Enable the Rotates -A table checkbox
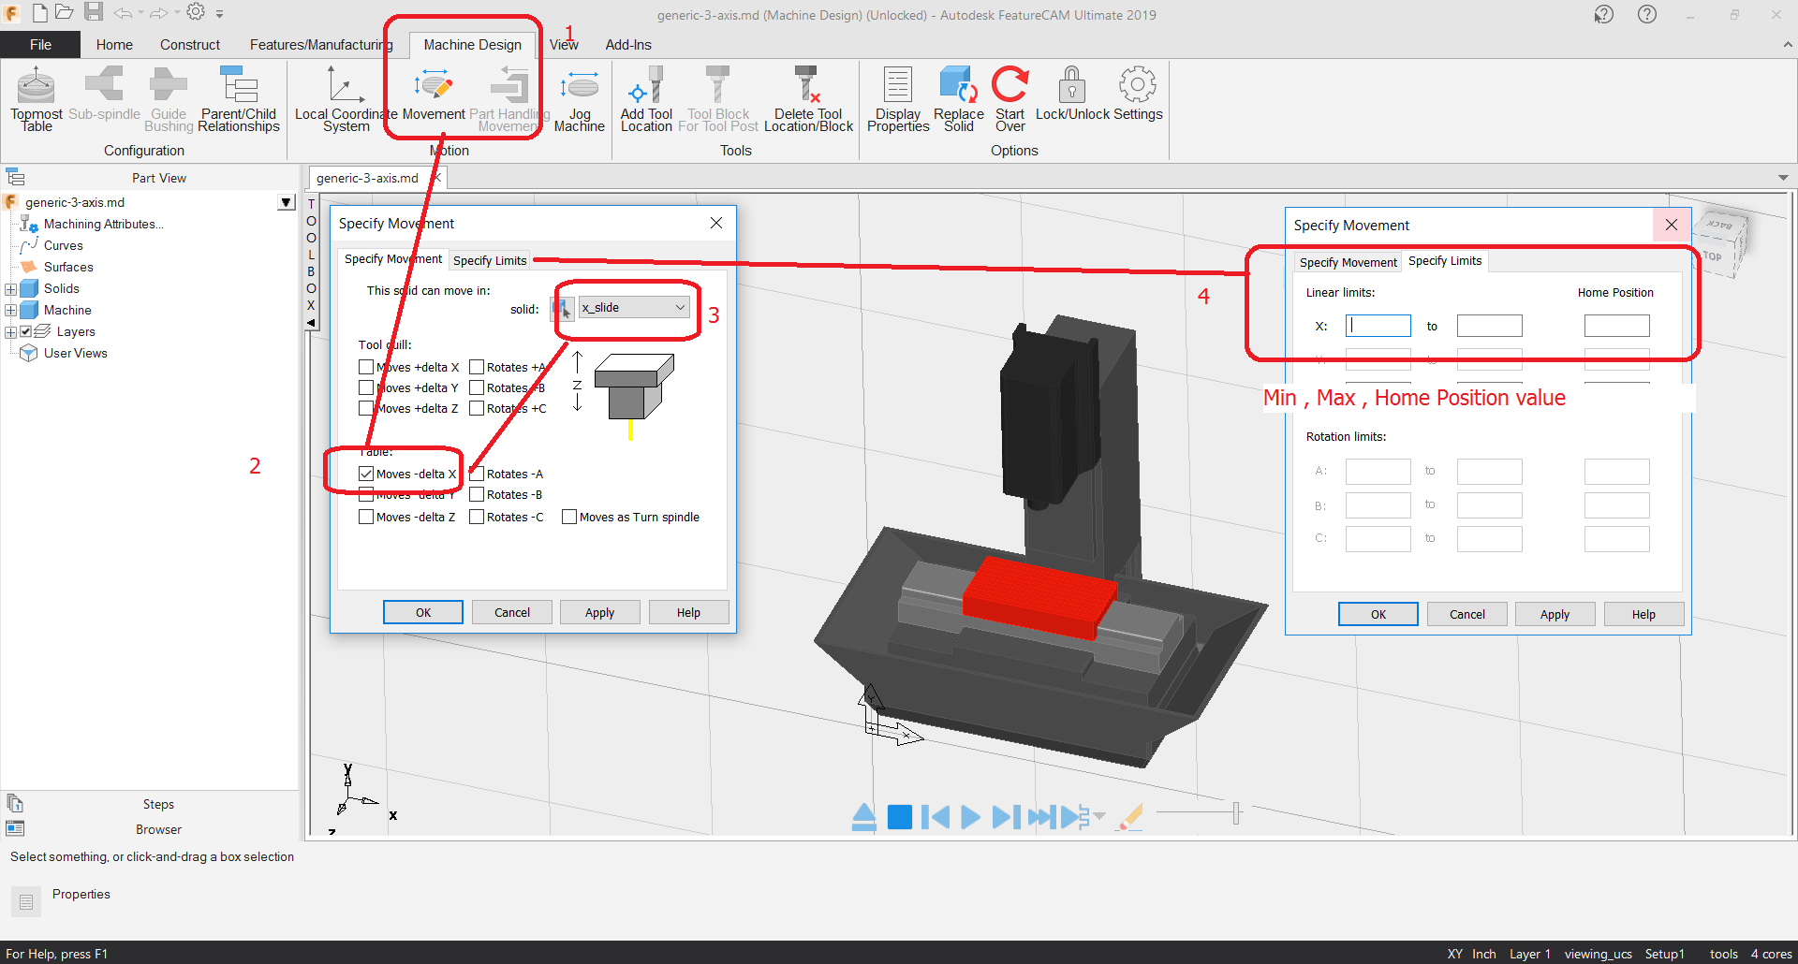Viewport: 1798px width, 964px height. point(479,474)
